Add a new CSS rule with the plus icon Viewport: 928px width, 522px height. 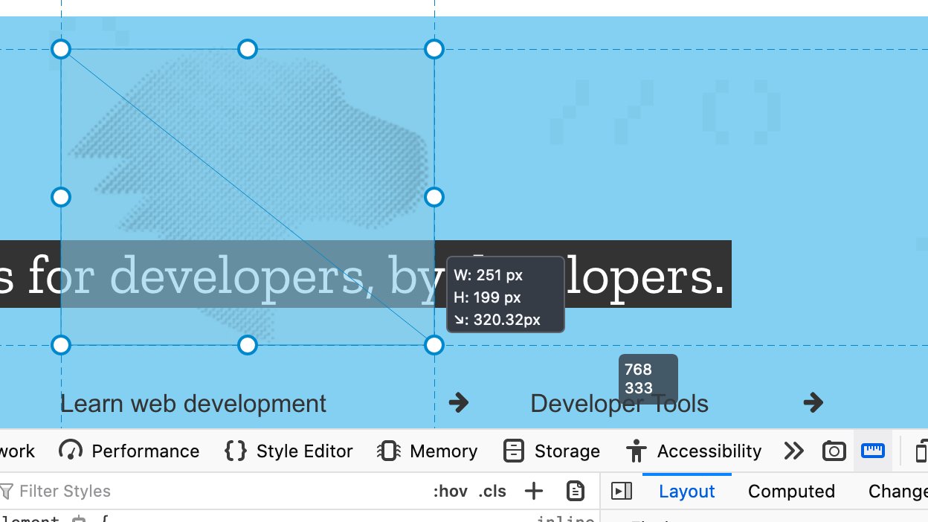pos(533,491)
